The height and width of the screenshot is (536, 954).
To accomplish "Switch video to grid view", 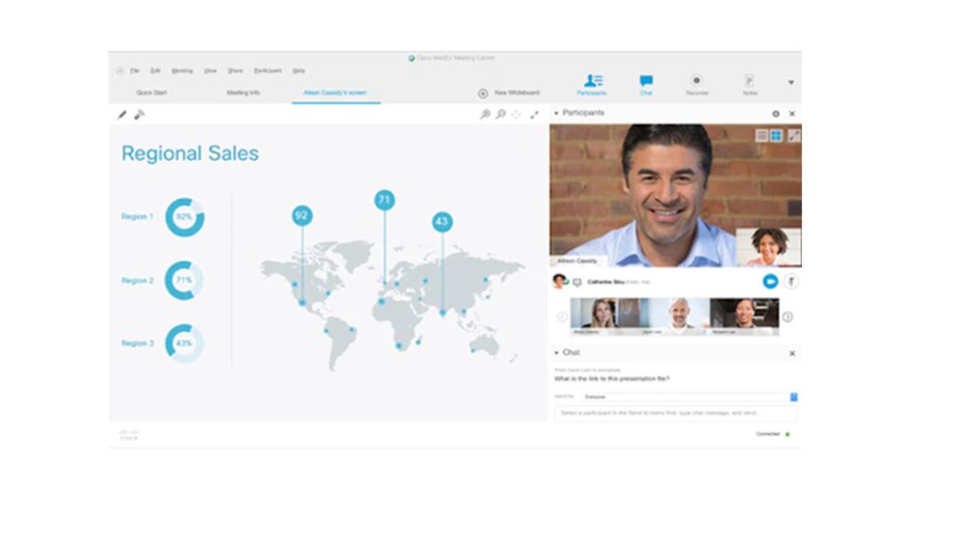I will [x=776, y=136].
